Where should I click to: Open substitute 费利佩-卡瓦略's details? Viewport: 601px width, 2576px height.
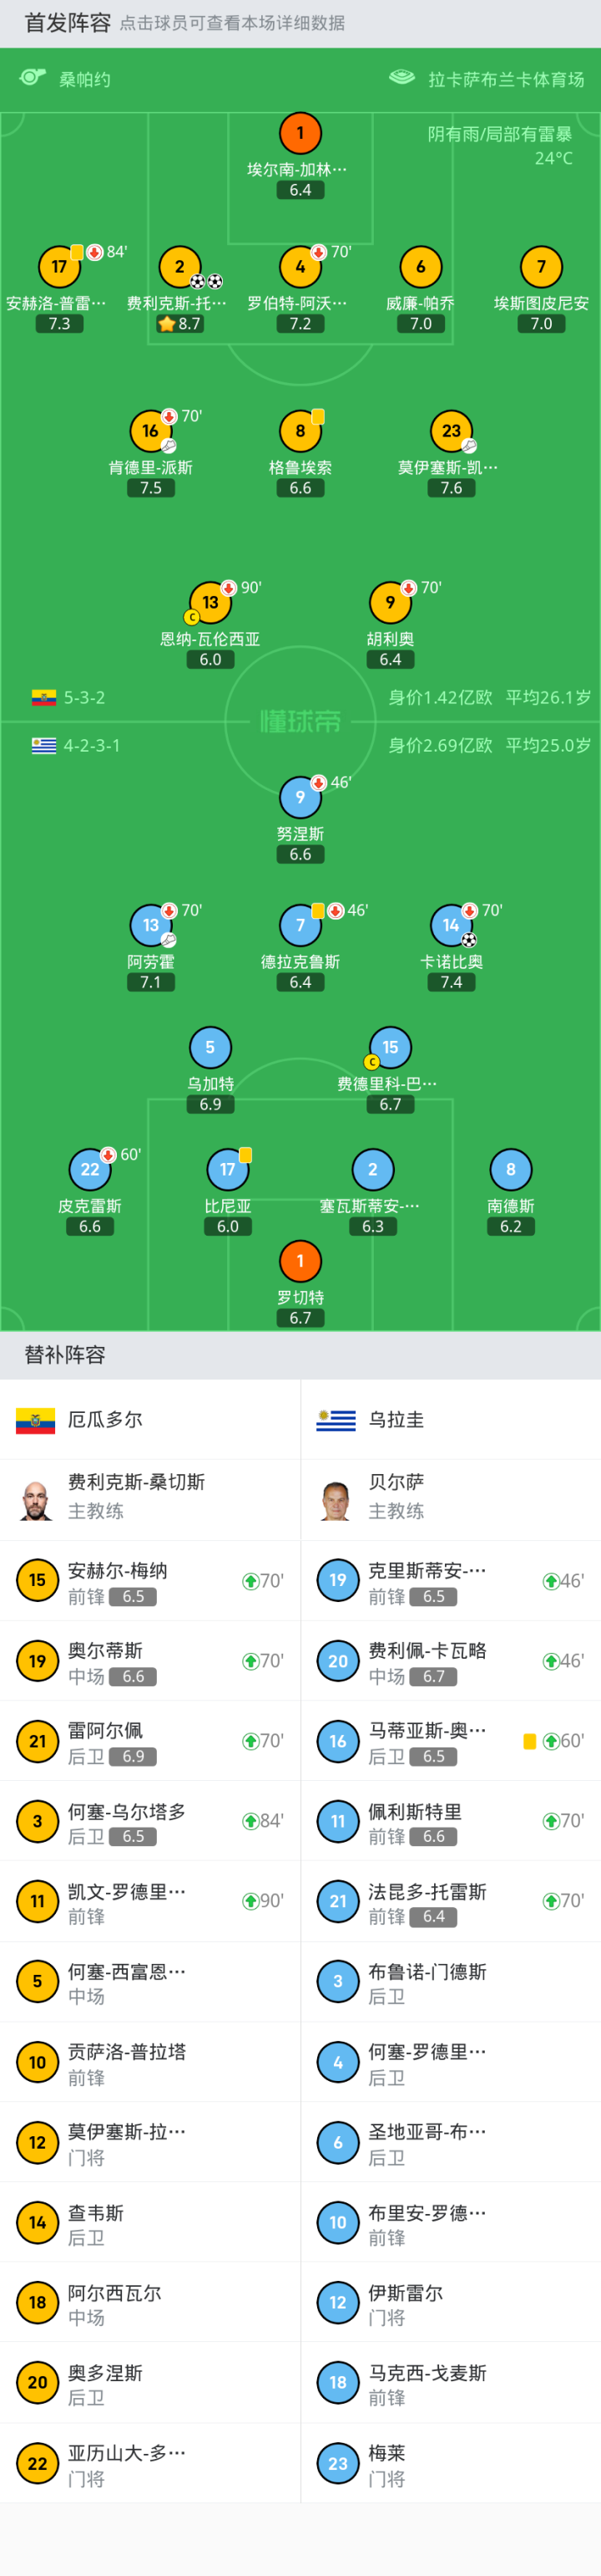click(x=450, y=1661)
